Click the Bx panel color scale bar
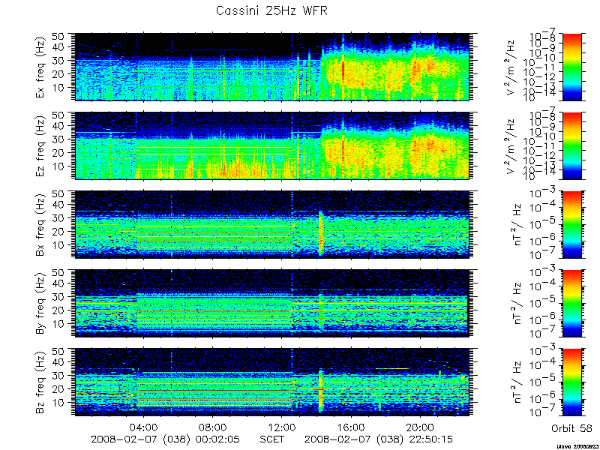Viewport: 600px width, 450px height. click(572, 224)
